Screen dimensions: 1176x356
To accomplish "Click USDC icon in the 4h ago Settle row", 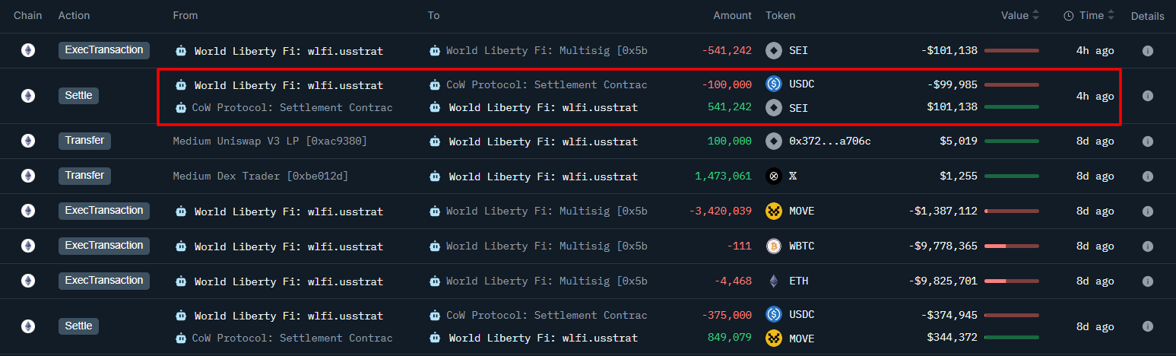I will (x=774, y=84).
